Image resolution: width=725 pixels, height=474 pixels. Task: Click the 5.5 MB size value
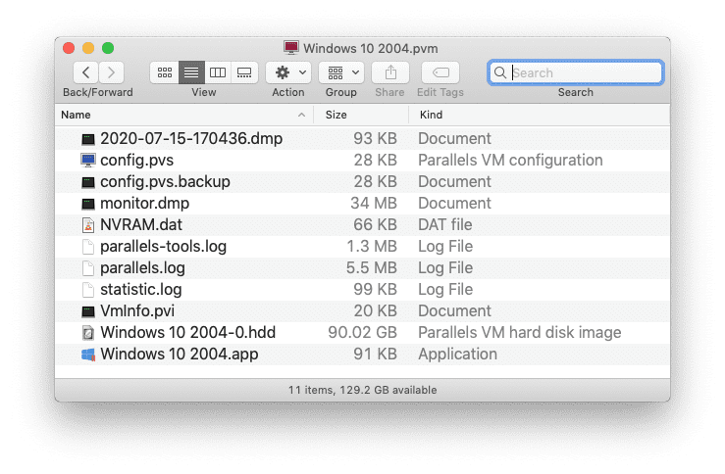pos(372,267)
